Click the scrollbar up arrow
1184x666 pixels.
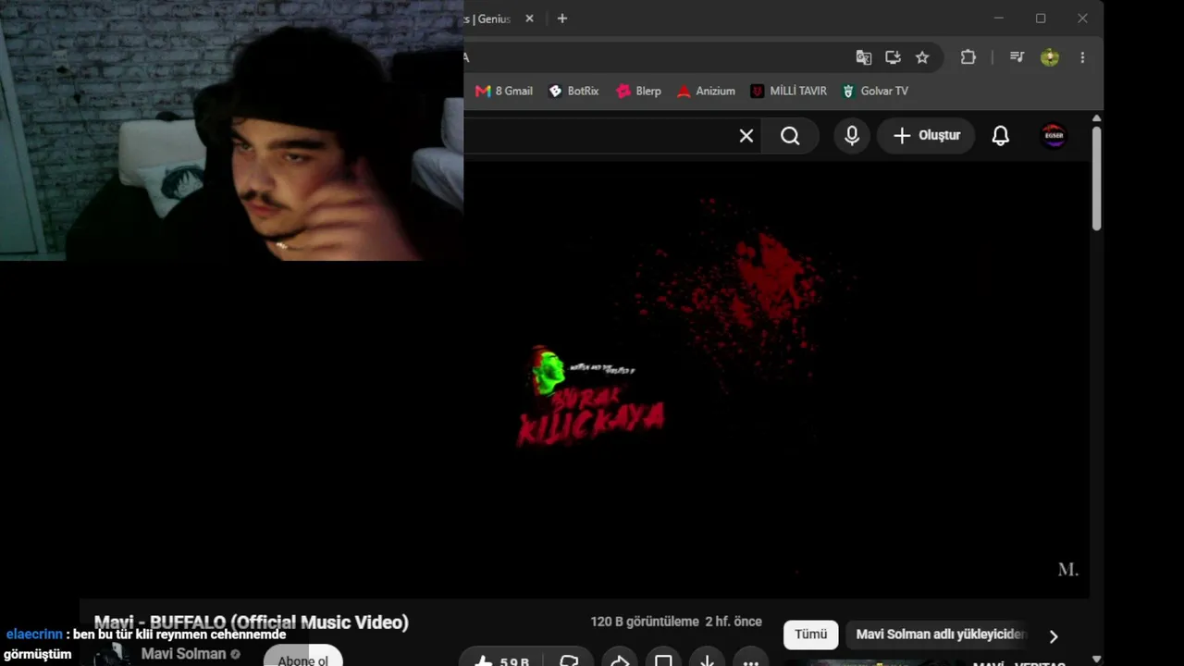click(1097, 118)
